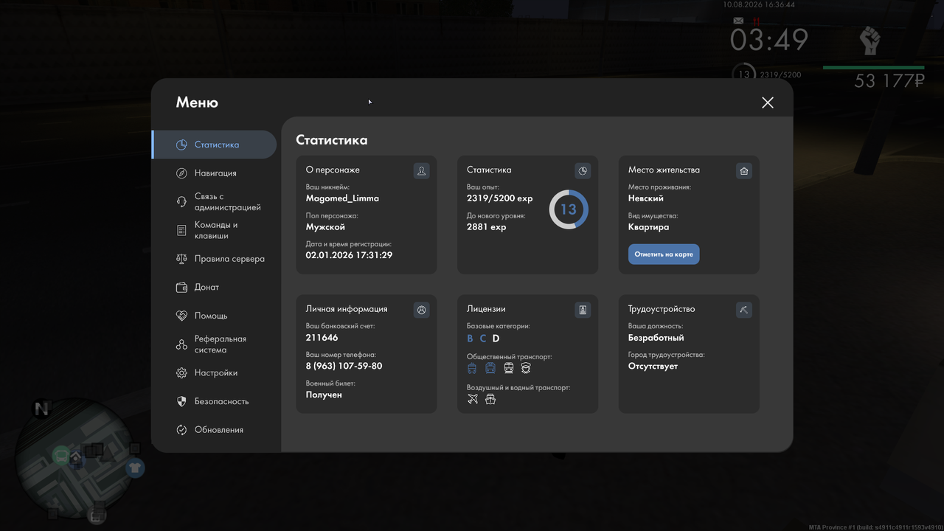Screen dimensions: 944x531
Task: Click the shield icon beside Безопасность
Action: 181,401
